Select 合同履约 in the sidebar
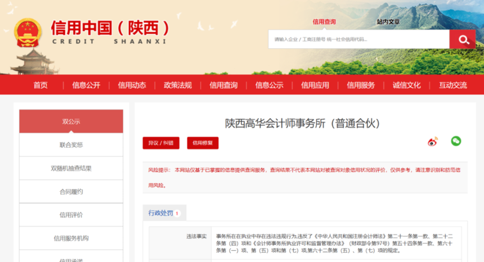The height and width of the screenshot is (262, 484). tap(71, 192)
